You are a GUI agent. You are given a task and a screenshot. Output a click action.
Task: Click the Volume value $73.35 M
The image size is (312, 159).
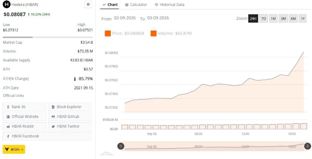tap(85, 51)
